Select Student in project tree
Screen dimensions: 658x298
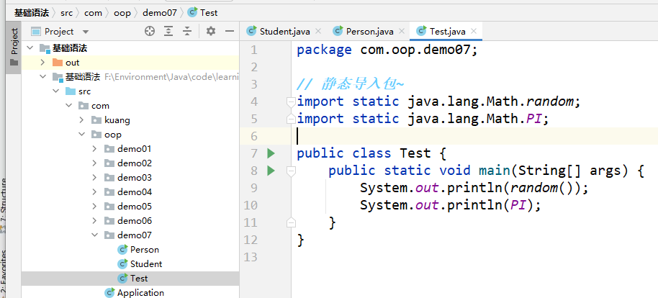pyautogui.click(x=130, y=264)
